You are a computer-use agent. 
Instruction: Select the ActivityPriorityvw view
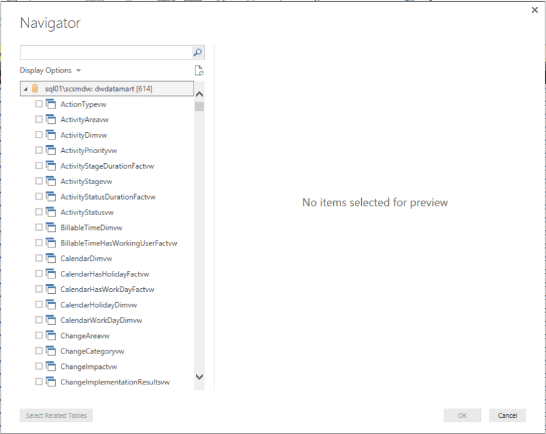[88, 151]
